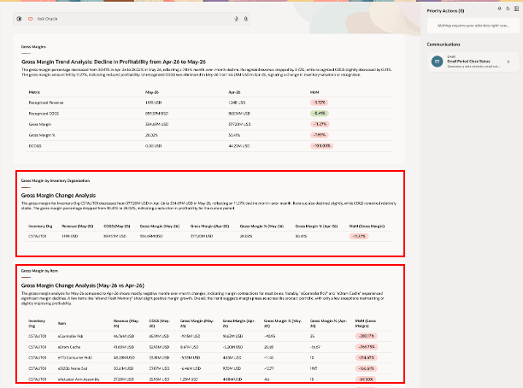
Task: Click the Gross Margin by Item section label
Action: (39, 271)
